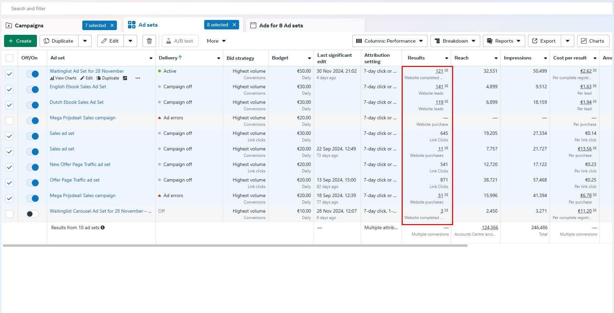Click View Charts under Waitinglist Ad Set
The width and height of the screenshot is (614, 313).
(63, 78)
